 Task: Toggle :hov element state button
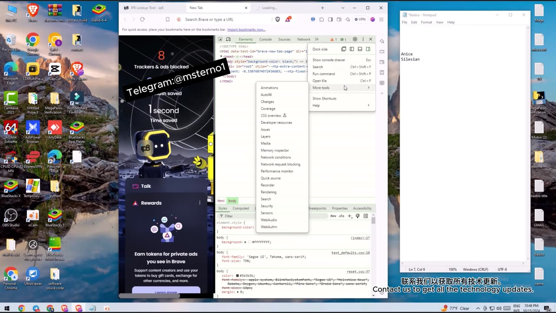click(x=333, y=216)
